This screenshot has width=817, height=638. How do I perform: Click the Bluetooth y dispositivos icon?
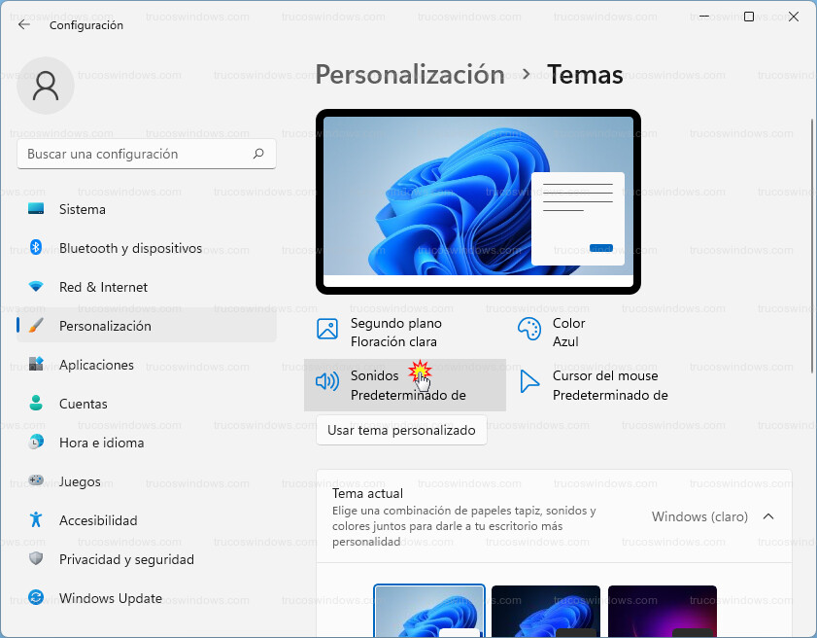36,248
